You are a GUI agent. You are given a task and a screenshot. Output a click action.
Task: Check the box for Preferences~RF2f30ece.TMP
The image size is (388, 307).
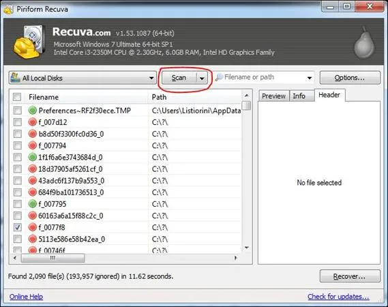[x=17, y=111]
